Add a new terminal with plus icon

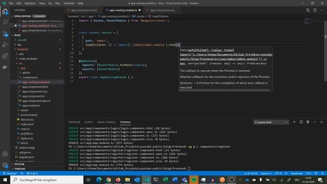294,122
